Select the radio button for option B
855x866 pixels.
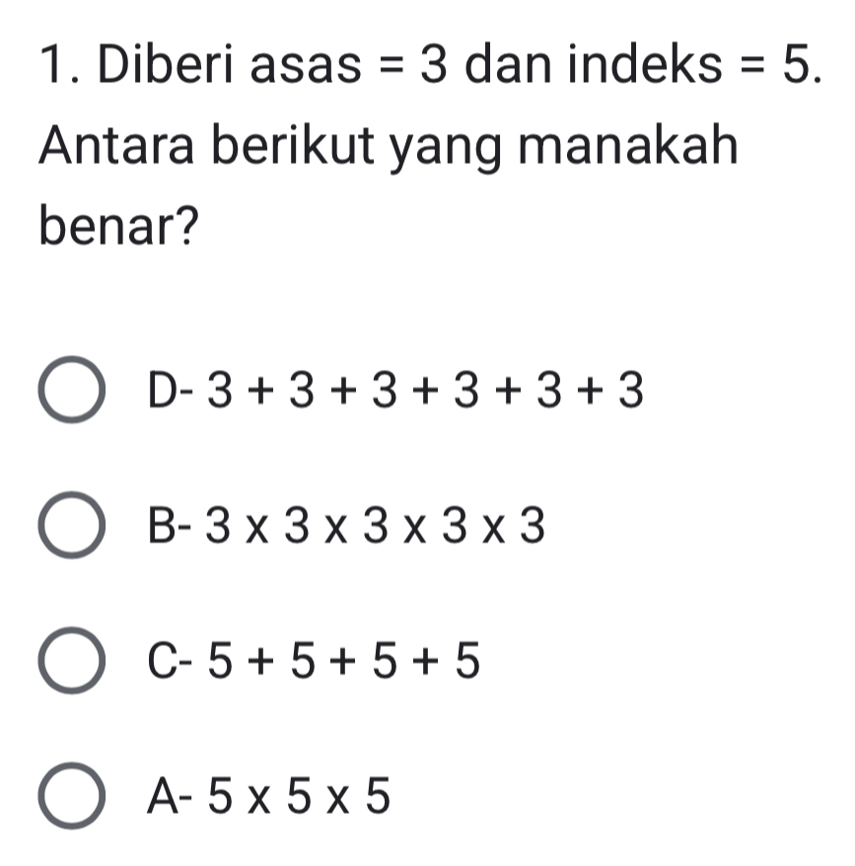click(72, 526)
